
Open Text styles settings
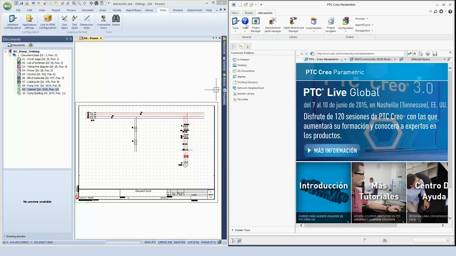point(74,22)
